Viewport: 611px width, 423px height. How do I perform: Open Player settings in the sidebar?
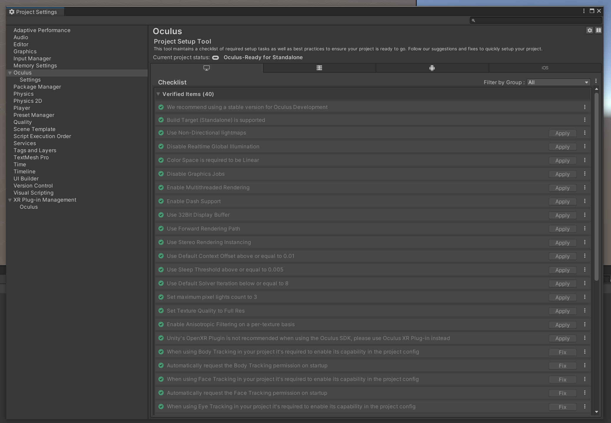[22, 108]
